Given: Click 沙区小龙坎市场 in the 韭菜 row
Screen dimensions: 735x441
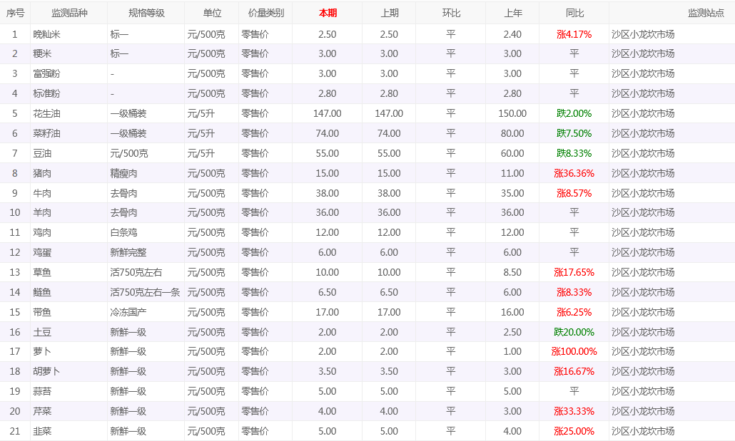Looking at the screenshot, I should pyautogui.click(x=643, y=431).
